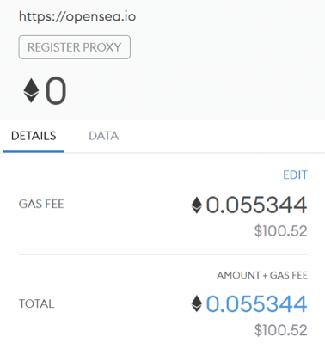Click the divider line between gas fee and total

[163, 254]
